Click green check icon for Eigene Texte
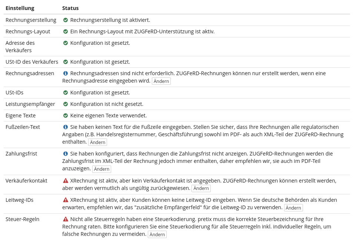 tap(66, 116)
